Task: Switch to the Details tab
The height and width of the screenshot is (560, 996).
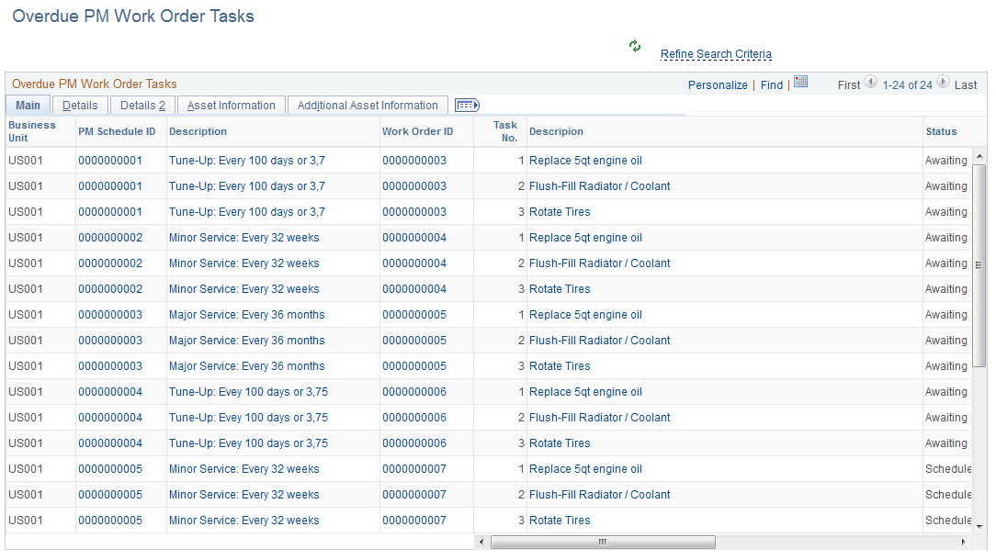Action: click(x=80, y=105)
